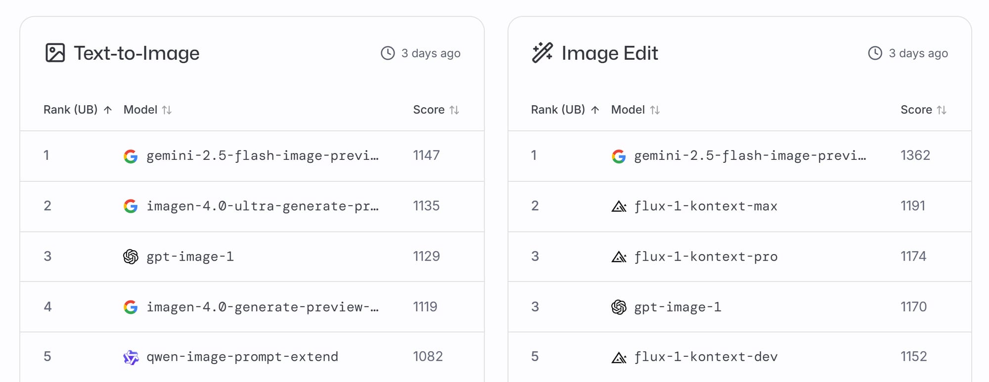The image size is (989, 382).
Task: Click the Text-to-Image picture icon
Action: 55,53
